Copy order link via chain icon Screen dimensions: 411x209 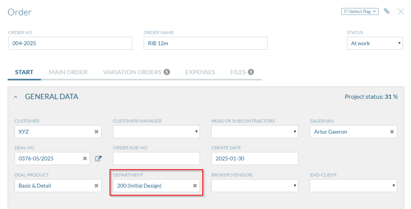(387, 11)
